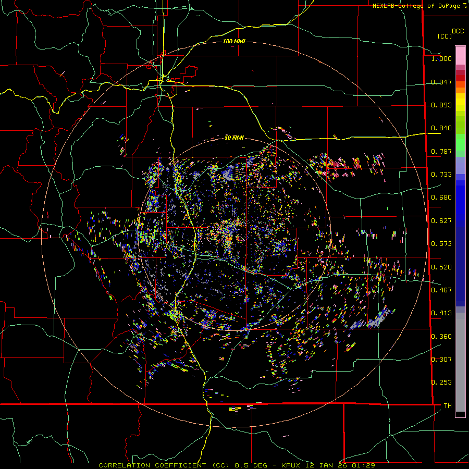Click the 12 JAN 26 date in the caption
This screenshot has height=469, width=469.
(x=326, y=465)
